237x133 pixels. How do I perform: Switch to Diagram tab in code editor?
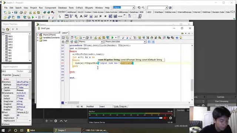tap(123, 106)
